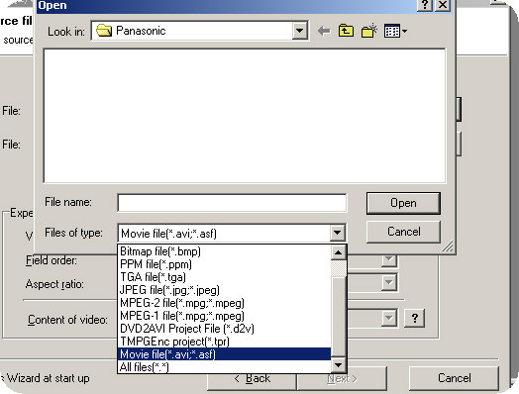This screenshot has height=394, width=519.
Task: Click the File name input field
Action: 232,203
